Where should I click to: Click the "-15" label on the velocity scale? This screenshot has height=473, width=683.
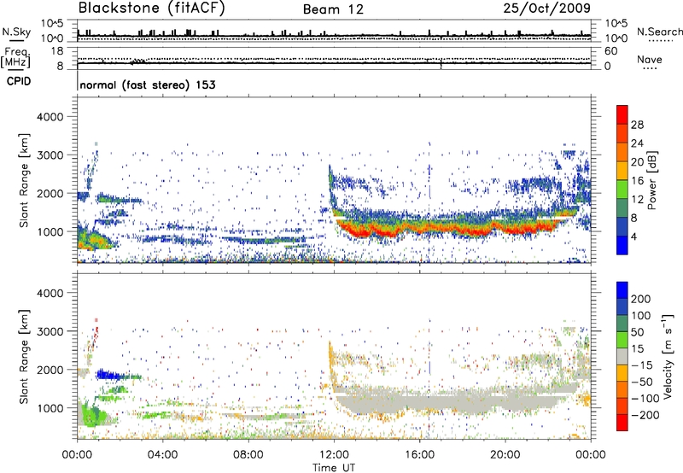641,365
